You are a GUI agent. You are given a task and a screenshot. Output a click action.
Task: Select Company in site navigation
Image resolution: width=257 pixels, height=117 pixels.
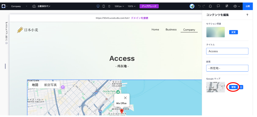(x=189, y=30)
